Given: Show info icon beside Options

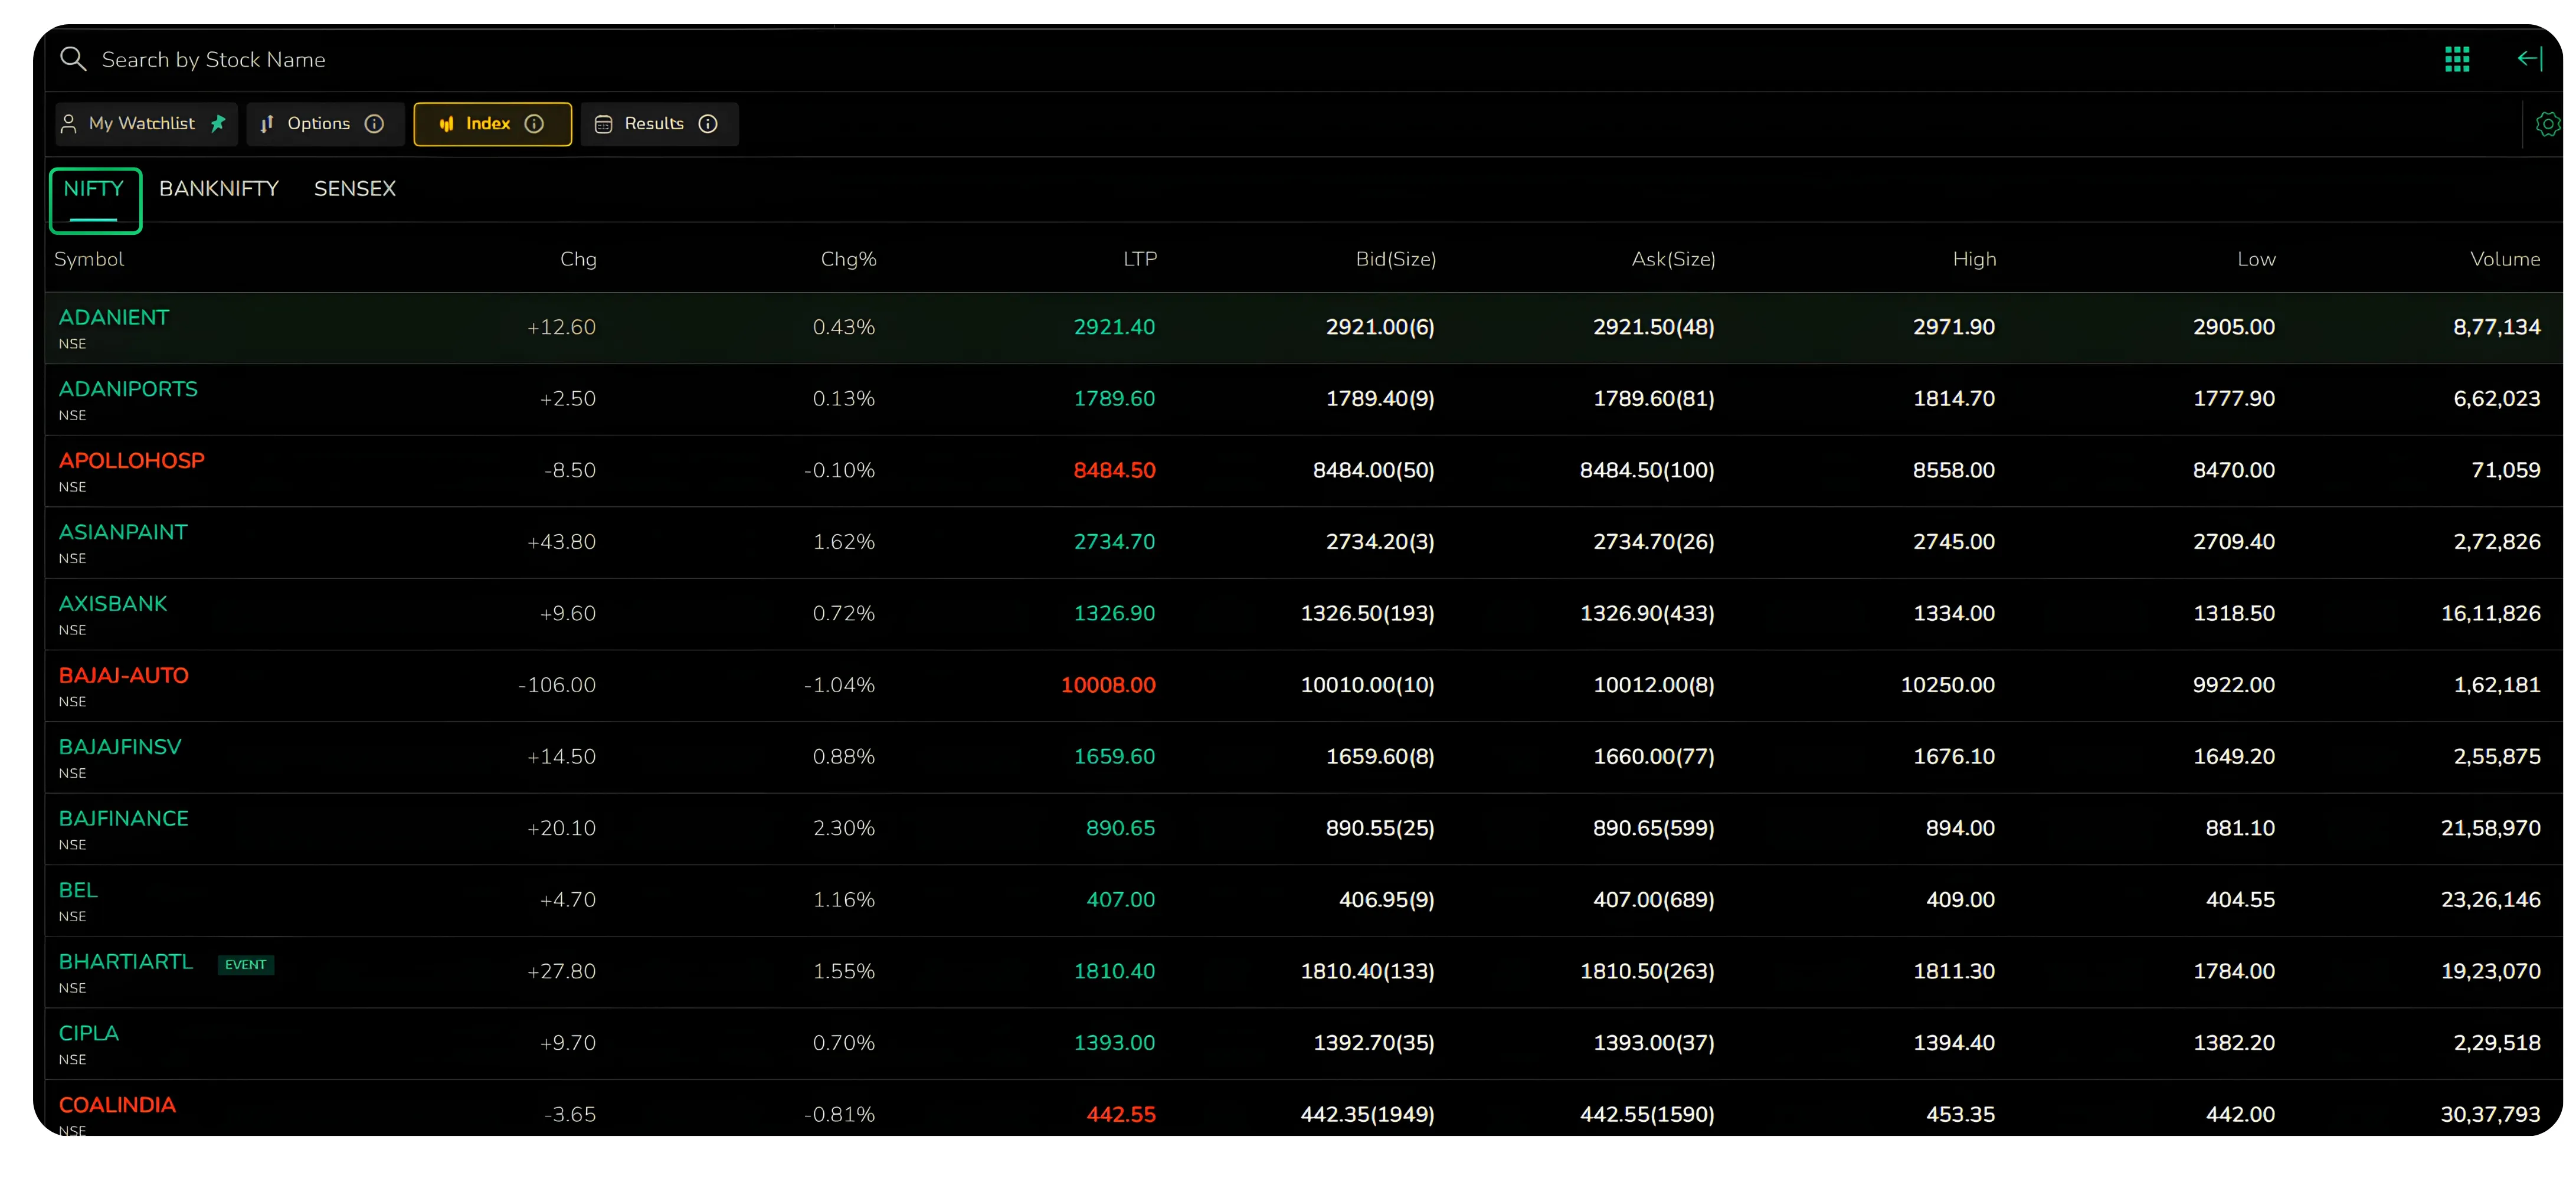Looking at the screenshot, I should pos(374,123).
